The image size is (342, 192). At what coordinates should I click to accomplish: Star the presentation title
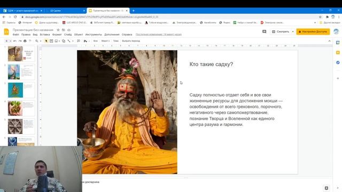58,30
